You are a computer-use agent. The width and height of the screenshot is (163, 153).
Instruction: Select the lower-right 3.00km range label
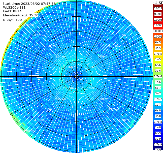click(x=113, y=109)
